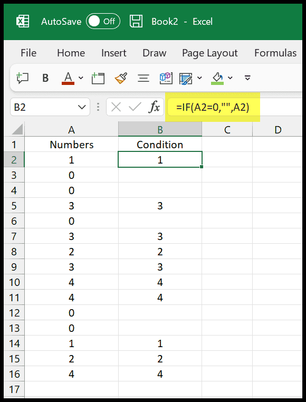Cancel the formula with the X icon
The height and width of the screenshot is (402, 306).
click(x=116, y=107)
